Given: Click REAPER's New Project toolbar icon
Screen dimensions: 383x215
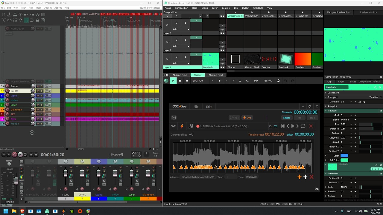Looking at the screenshot, I should click(x=4, y=15).
